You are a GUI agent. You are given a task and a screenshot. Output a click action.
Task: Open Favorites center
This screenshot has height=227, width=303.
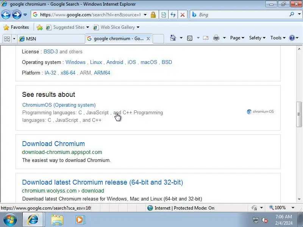tap(16, 27)
